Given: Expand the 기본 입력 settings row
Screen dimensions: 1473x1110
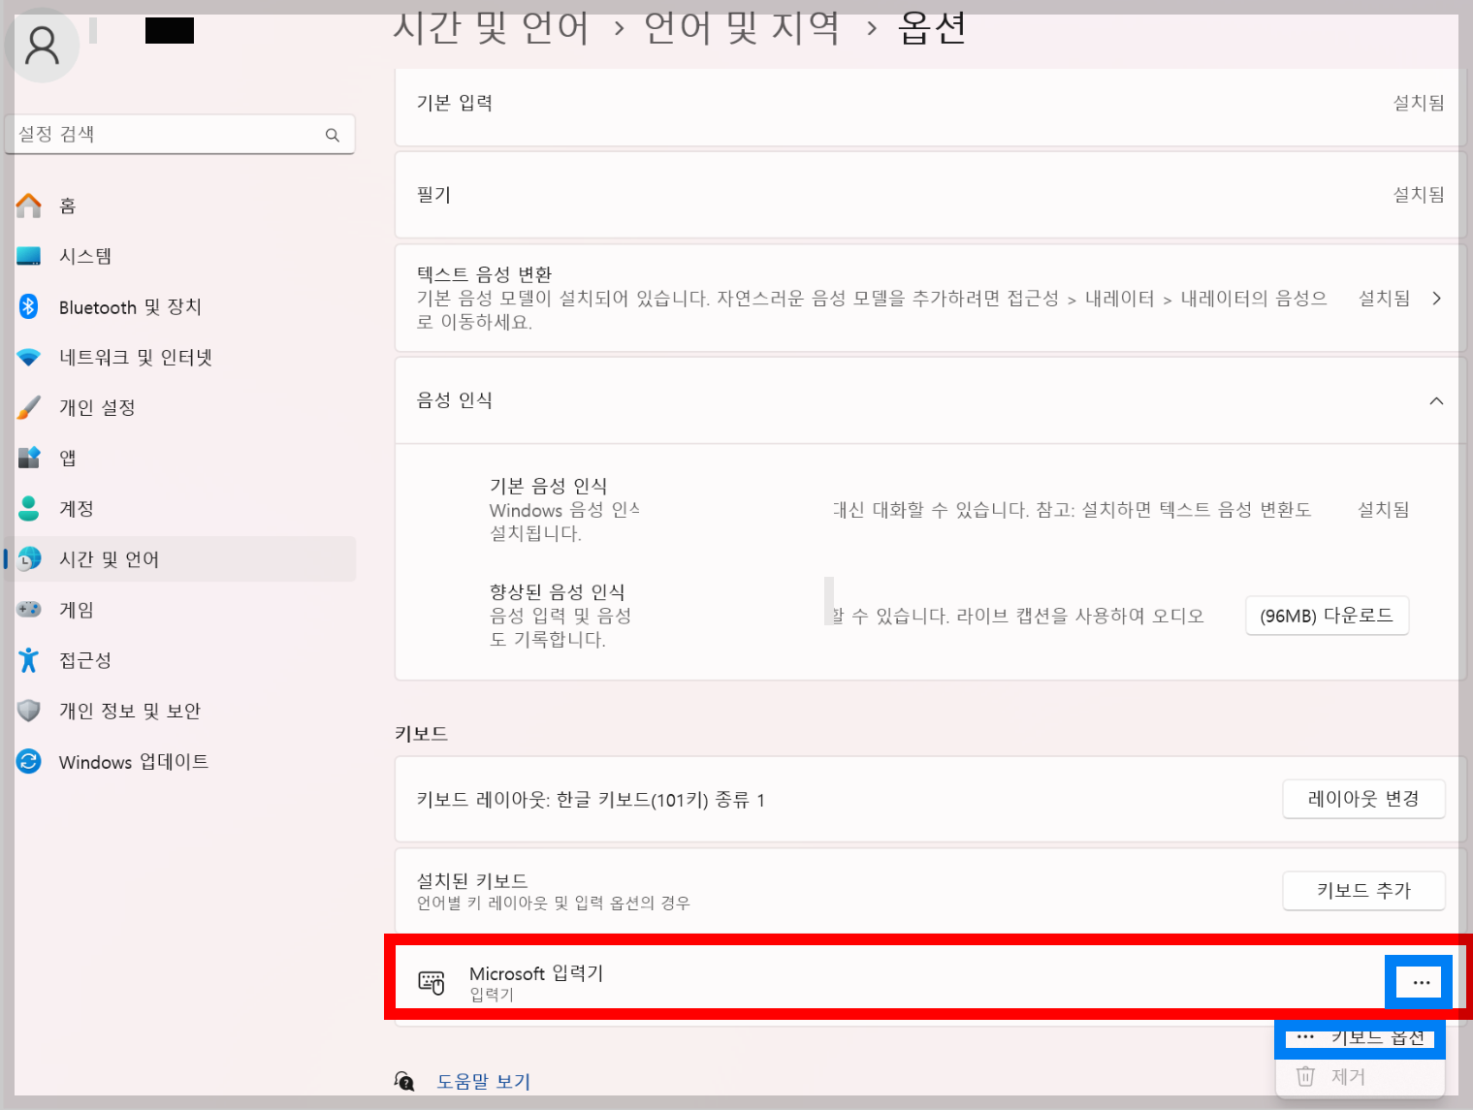Looking at the screenshot, I should [x=926, y=103].
